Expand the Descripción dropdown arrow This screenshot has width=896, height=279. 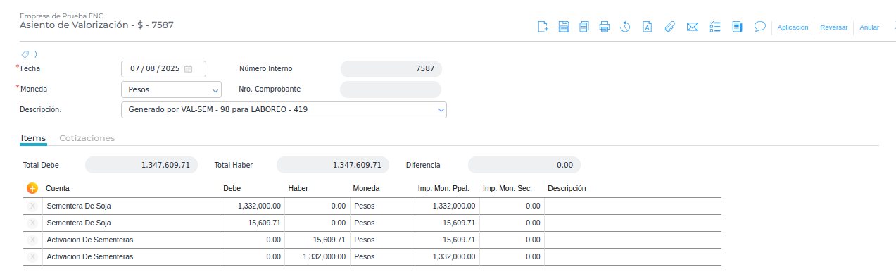point(441,110)
